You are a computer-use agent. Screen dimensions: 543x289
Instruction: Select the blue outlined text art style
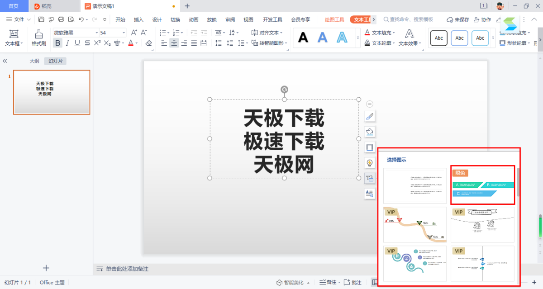click(342, 38)
